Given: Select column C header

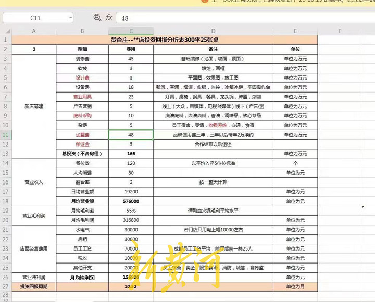Looking at the screenshot, I should click(131, 31).
